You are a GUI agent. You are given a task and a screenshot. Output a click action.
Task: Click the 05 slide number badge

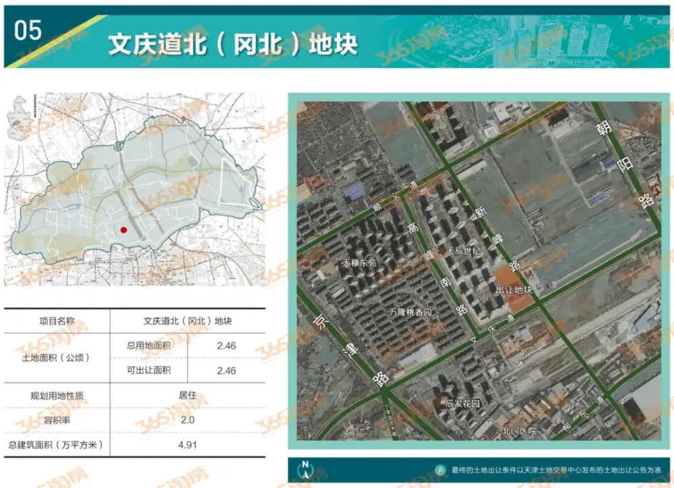[x=28, y=30]
